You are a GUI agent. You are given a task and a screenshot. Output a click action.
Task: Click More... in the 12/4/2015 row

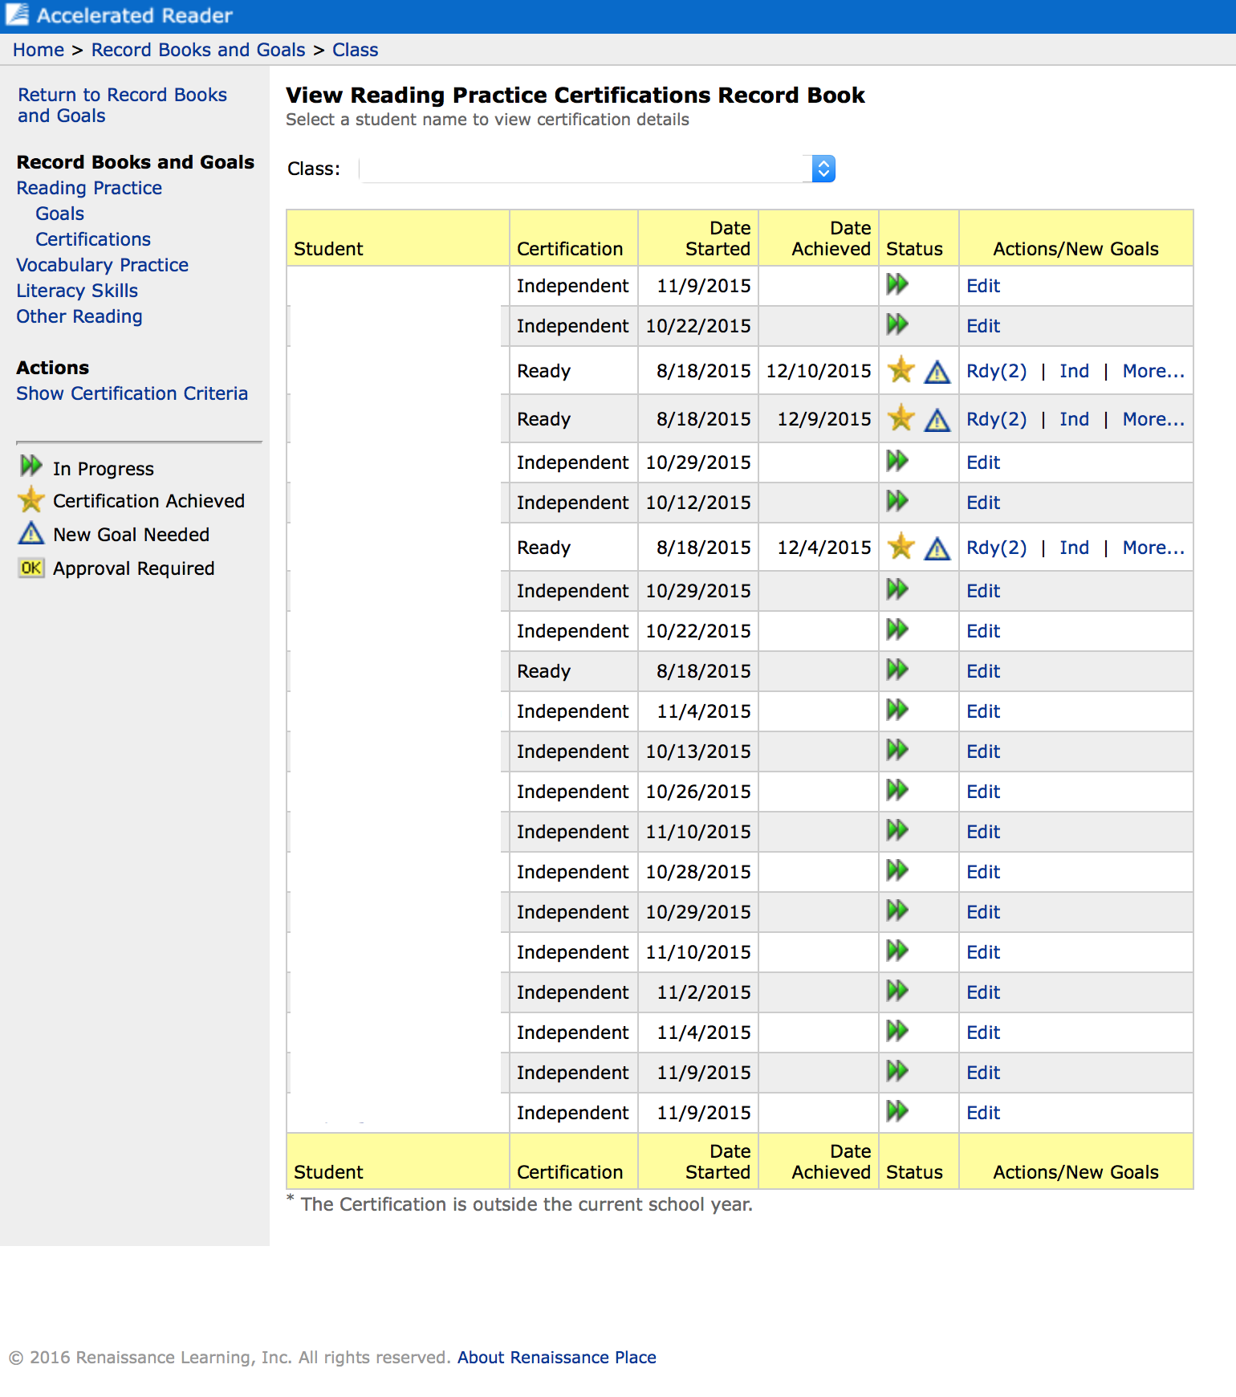pyautogui.click(x=1153, y=548)
